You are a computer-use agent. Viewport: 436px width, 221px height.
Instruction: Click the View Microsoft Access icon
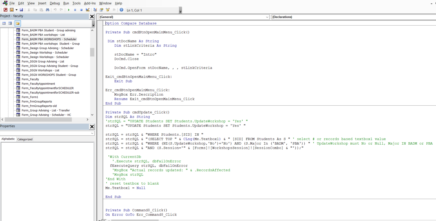[x=5, y=10]
